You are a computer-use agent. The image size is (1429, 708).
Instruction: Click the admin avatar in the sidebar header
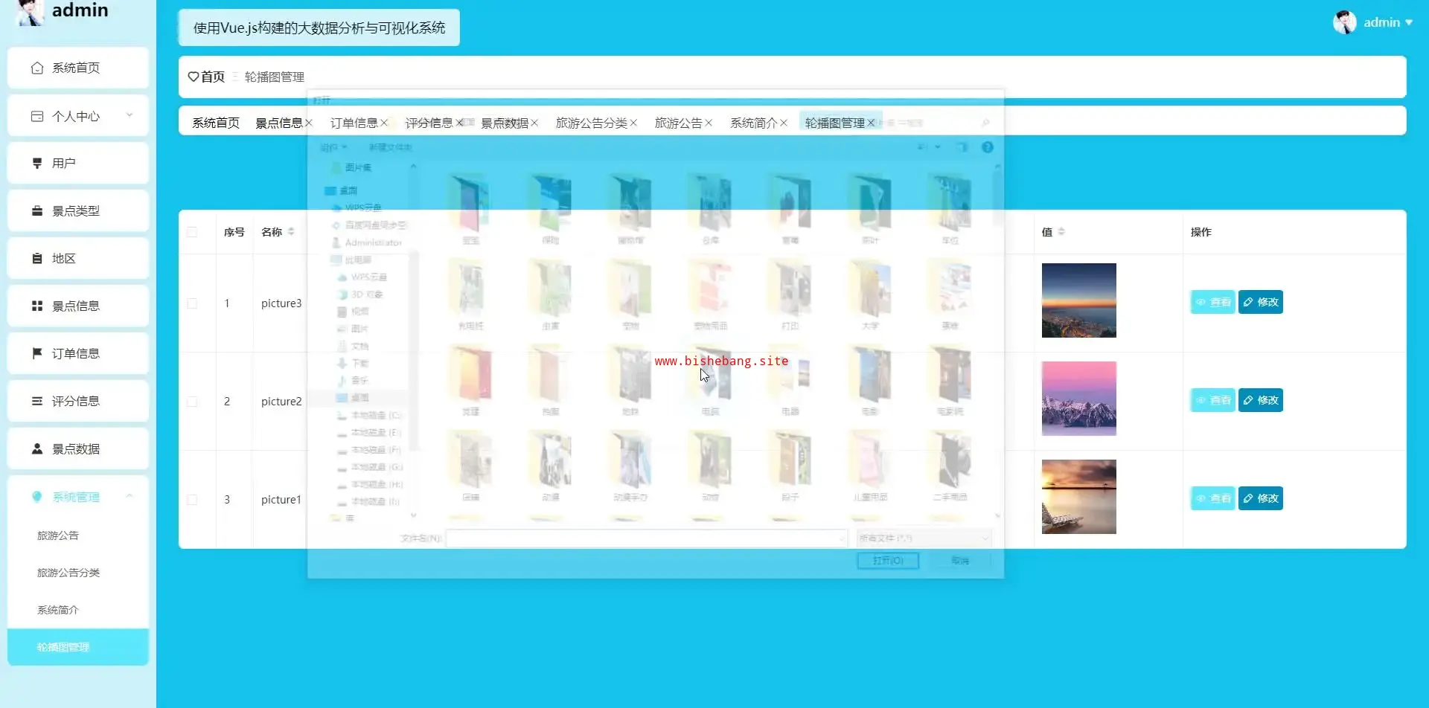tap(31, 11)
